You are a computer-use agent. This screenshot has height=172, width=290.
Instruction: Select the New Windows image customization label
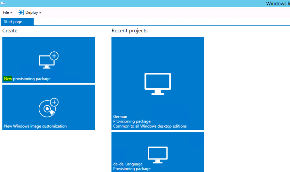(35, 126)
